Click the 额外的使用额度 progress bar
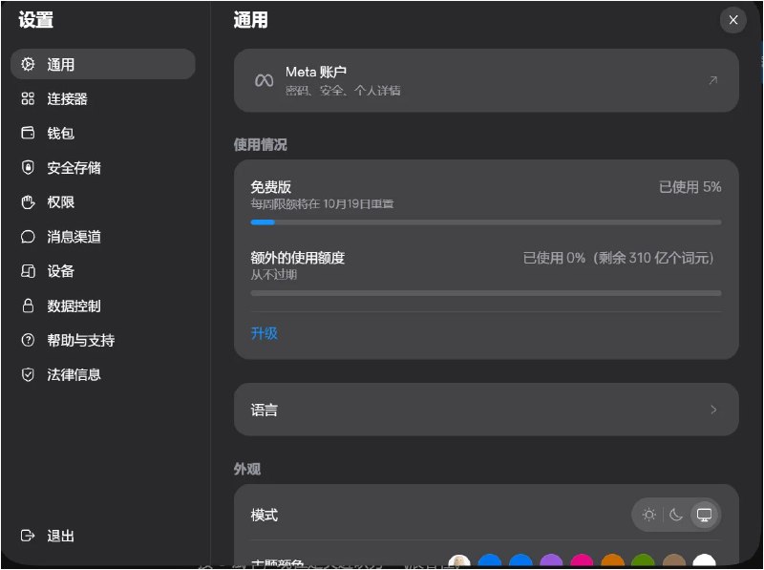 [x=486, y=293]
